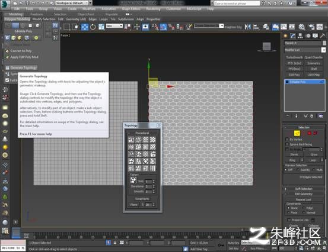
Task: Select Preview Selection SubObj radio
Action: click(298, 170)
